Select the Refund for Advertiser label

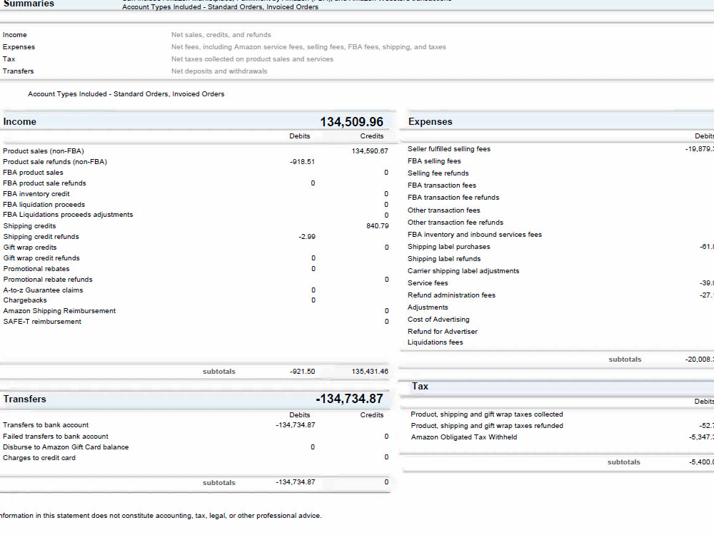[x=443, y=332]
